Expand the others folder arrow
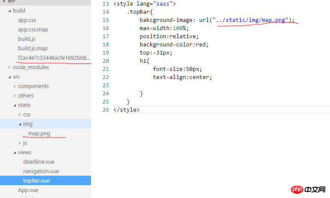 (x=15, y=96)
